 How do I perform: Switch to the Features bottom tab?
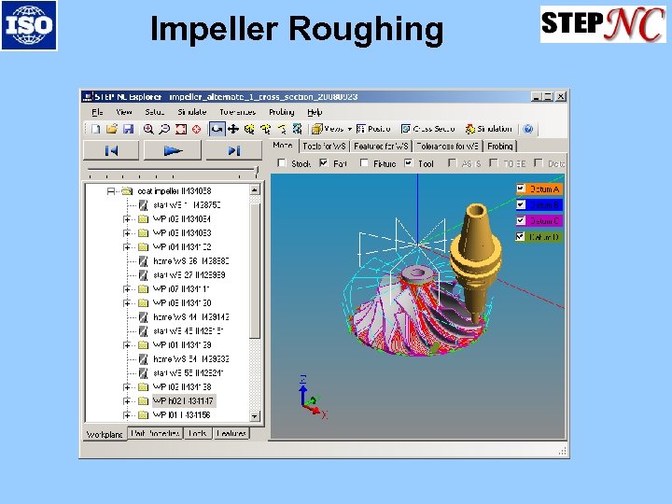[231, 433]
